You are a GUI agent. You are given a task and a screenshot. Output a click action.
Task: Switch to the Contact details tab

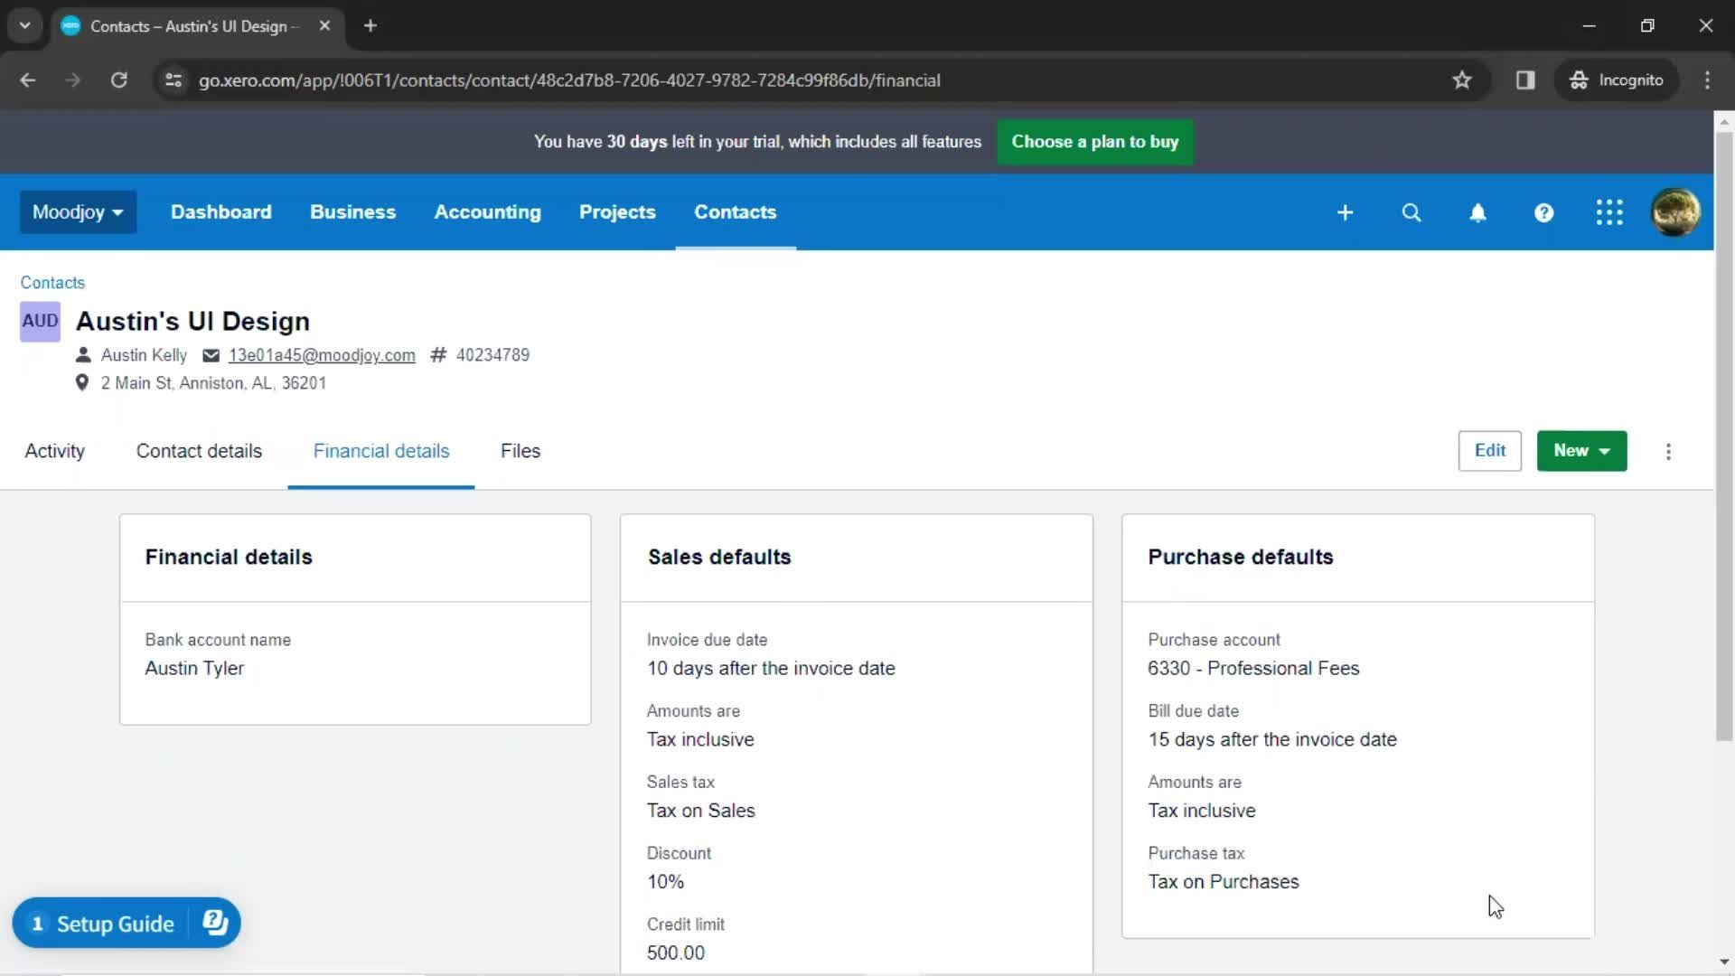(x=199, y=451)
